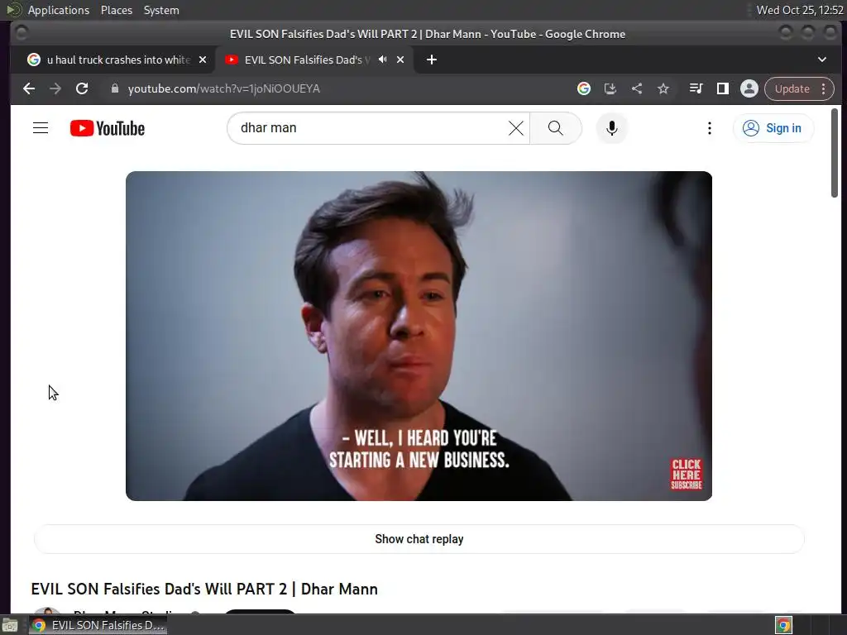
Task: Share this page via the share icon
Action: [x=637, y=88]
